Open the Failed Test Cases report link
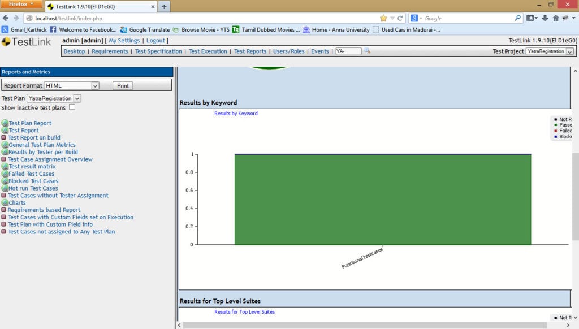 pos(31,174)
